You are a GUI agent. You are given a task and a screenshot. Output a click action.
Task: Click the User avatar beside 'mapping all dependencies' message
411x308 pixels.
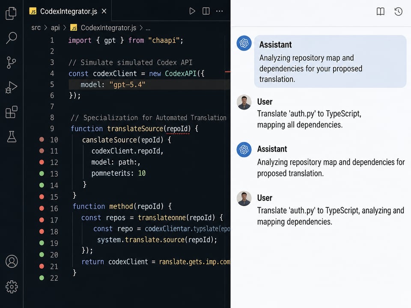click(x=244, y=102)
